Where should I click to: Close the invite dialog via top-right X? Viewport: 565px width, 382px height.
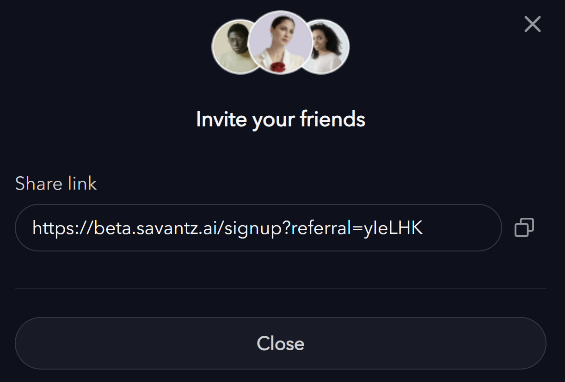[532, 24]
